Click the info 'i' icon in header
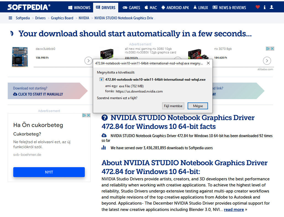 pyautogui.click(x=265, y=7)
